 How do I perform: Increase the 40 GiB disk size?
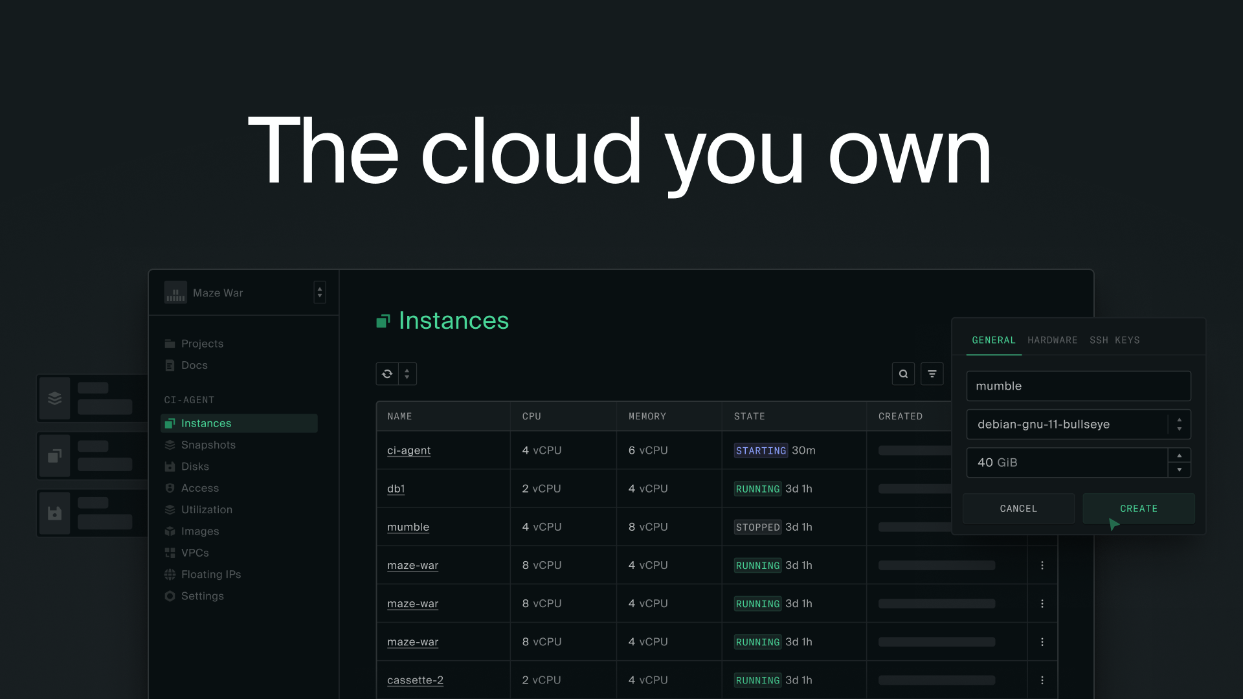[1179, 456]
